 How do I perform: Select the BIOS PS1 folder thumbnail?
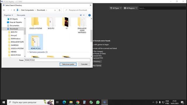51,23
